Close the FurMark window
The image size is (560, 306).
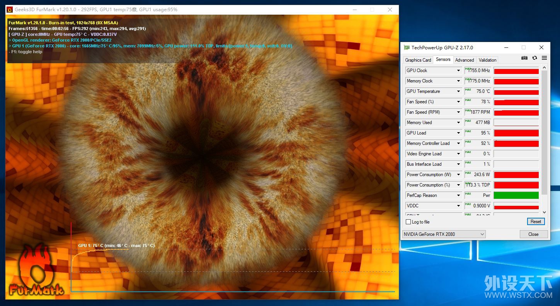[390, 10]
